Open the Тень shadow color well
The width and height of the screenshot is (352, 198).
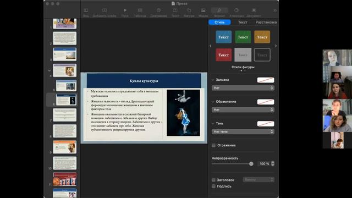tap(266, 124)
